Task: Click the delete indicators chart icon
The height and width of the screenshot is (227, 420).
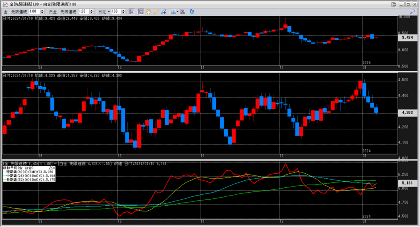Action: [182, 11]
